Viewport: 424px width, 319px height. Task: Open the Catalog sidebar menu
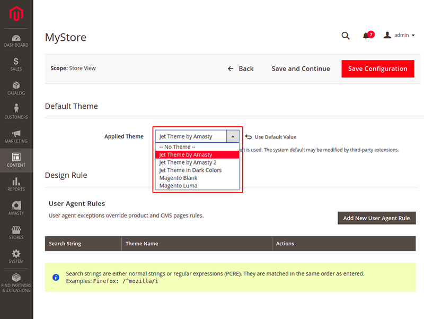tap(16, 88)
